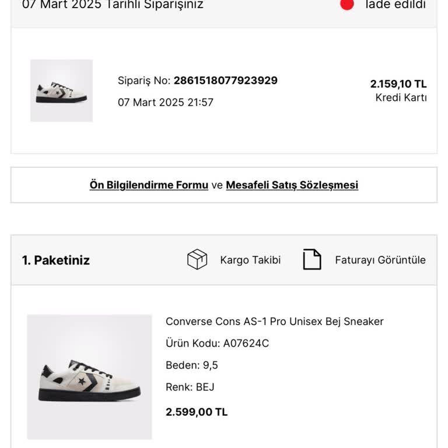Click the Beden 9,5 size text

(192, 365)
